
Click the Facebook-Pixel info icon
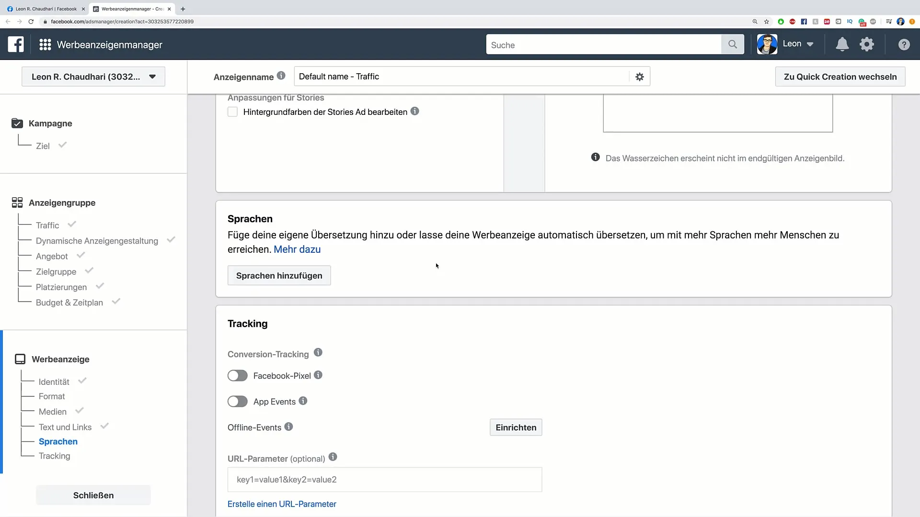click(x=319, y=375)
